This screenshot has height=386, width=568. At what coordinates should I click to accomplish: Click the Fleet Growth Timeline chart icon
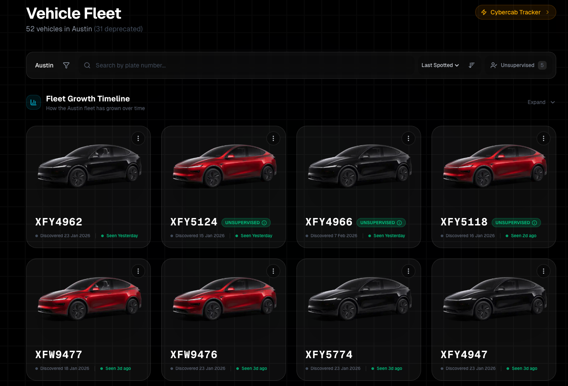[34, 102]
